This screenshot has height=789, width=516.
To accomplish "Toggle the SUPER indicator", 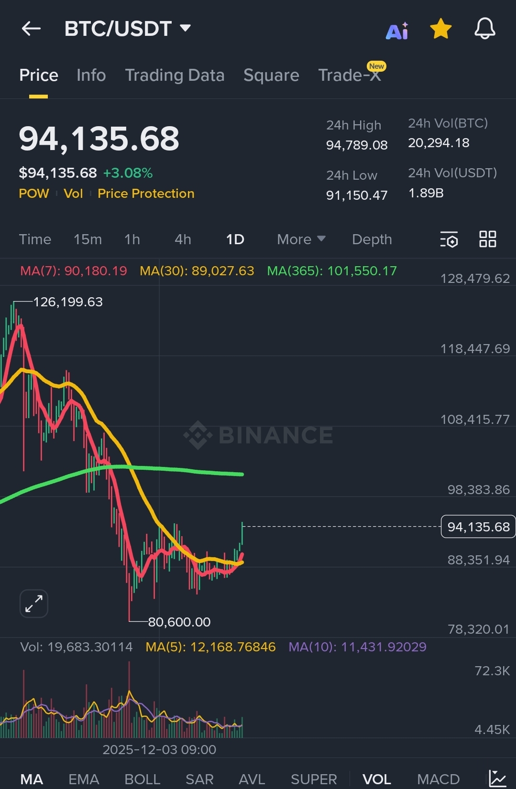I will [x=314, y=779].
